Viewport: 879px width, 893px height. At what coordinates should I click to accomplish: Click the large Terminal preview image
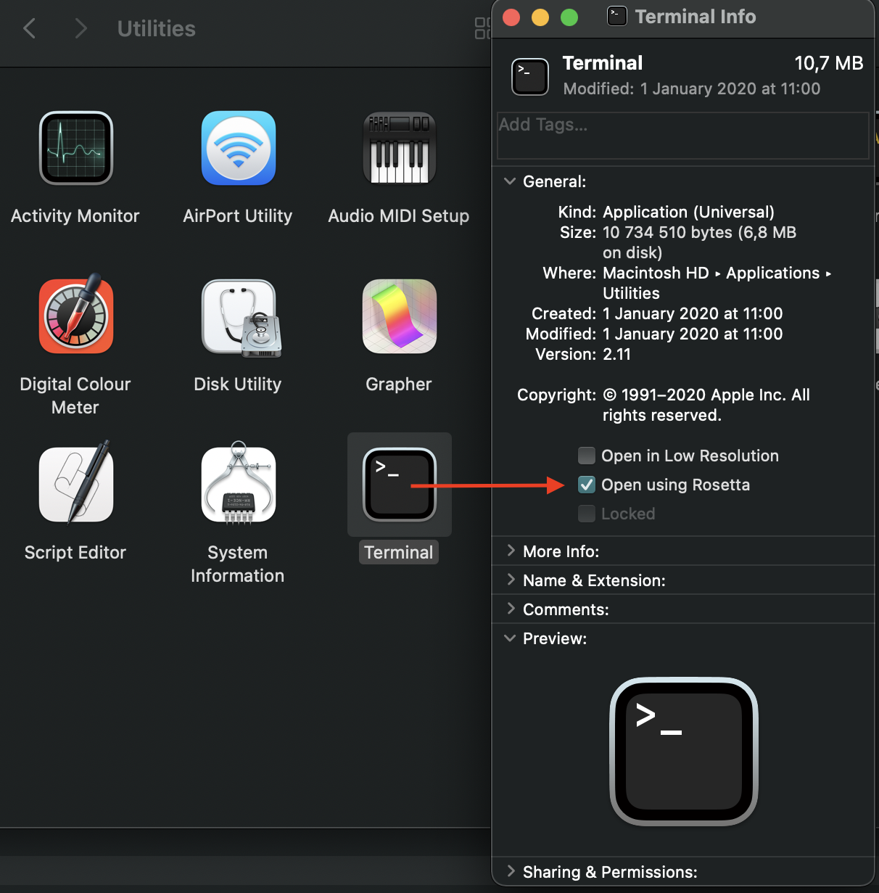(684, 751)
